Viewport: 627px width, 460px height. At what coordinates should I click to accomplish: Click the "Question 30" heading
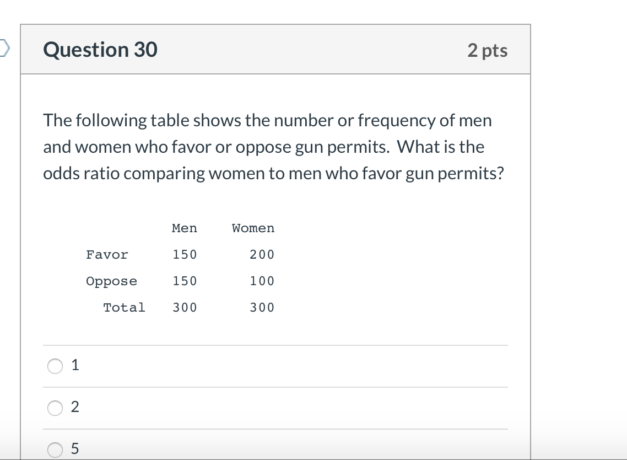[100, 50]
